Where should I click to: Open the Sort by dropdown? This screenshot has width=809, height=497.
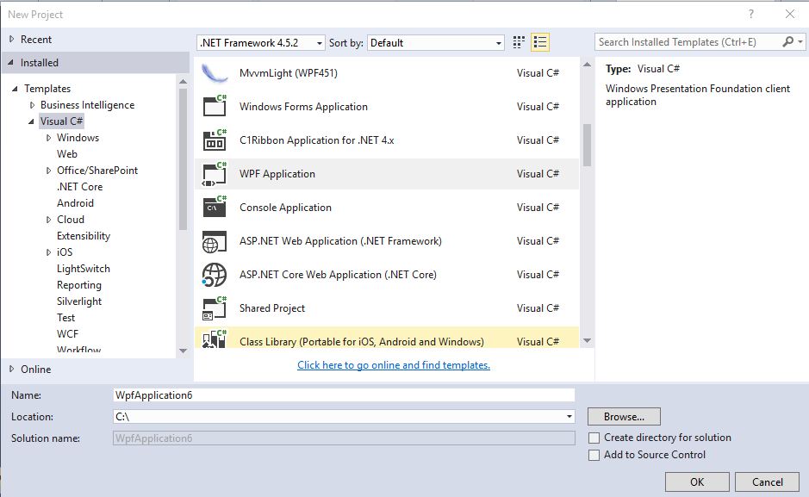436,43
